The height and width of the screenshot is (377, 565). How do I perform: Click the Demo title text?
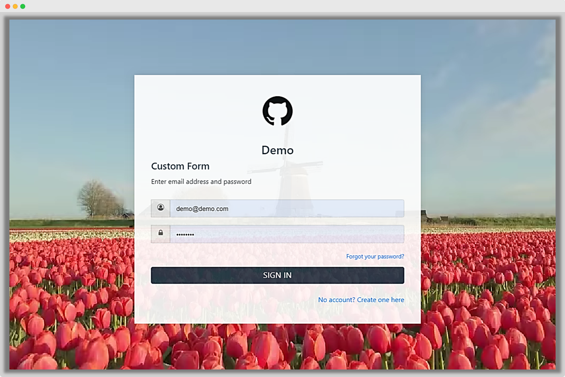[277, 150]
